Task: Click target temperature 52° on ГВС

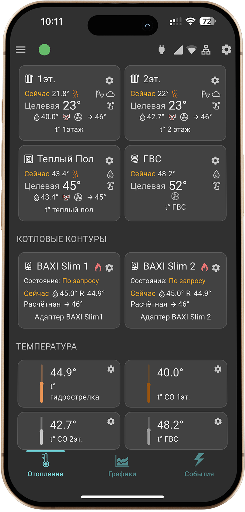Action: tap(178, 186)
